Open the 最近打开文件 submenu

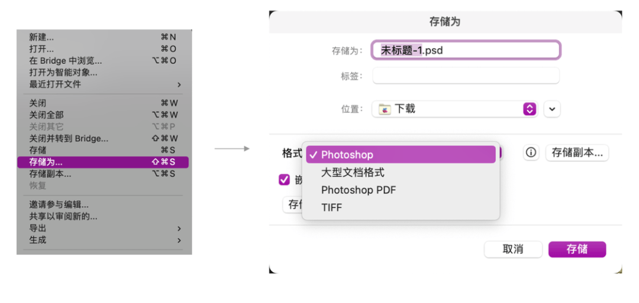[104, 84]
